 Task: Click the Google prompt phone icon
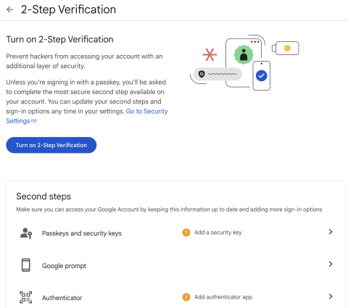click(26, 265)
